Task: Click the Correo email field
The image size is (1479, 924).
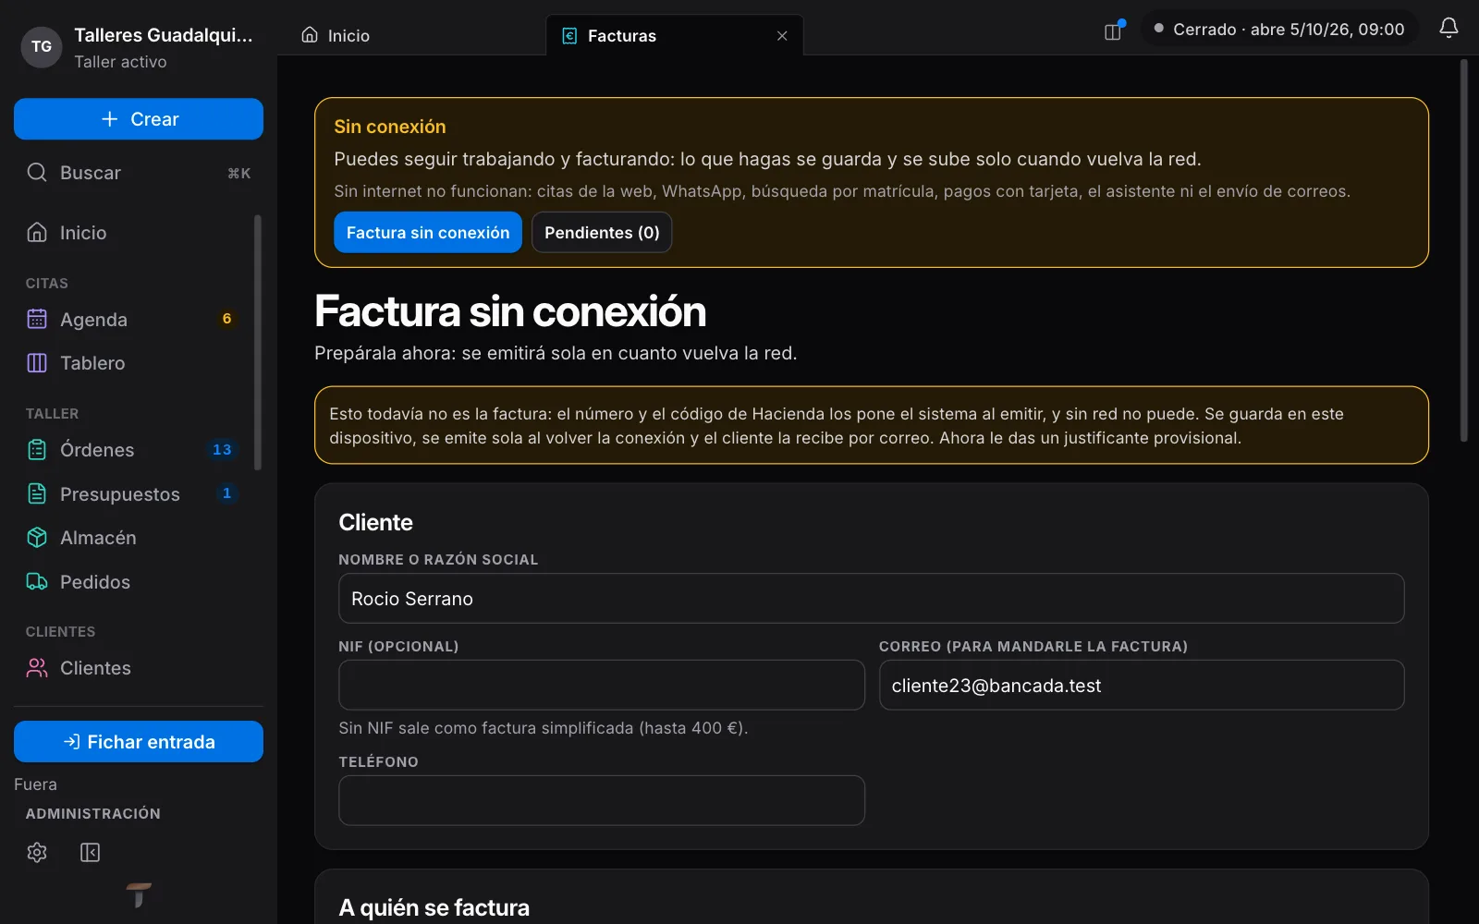Action: (1142, 685)
